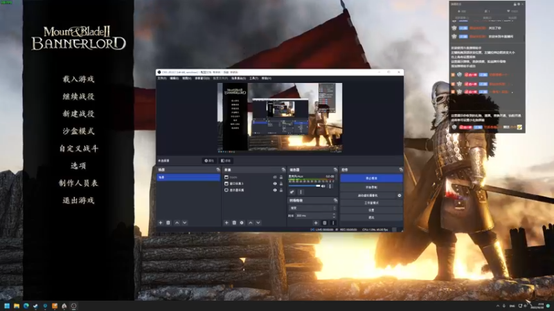Viewport: 554px width, 311px height.
Task: Open transition properties dots in 转场特效 panel
Action: tap(333, 223)
